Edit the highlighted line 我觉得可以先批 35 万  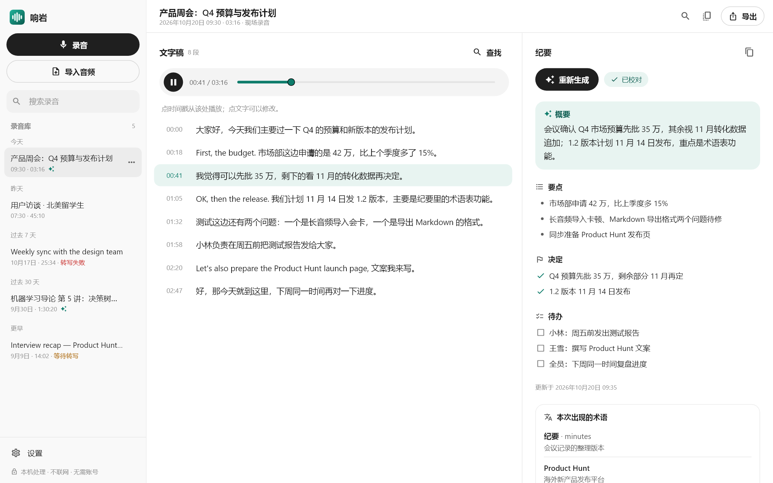click(x=301, y=176)
